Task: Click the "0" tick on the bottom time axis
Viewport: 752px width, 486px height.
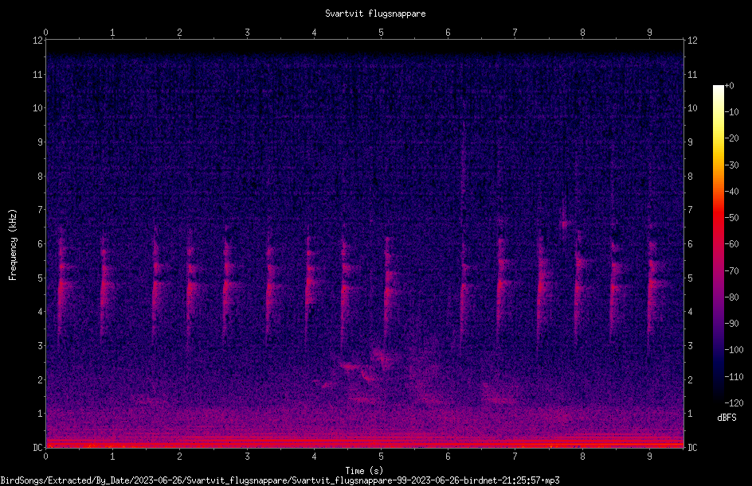Action: pos(45,457)
